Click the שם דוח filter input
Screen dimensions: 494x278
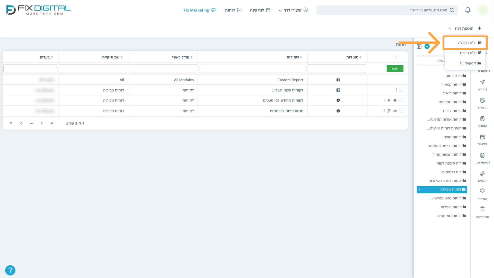252,68
